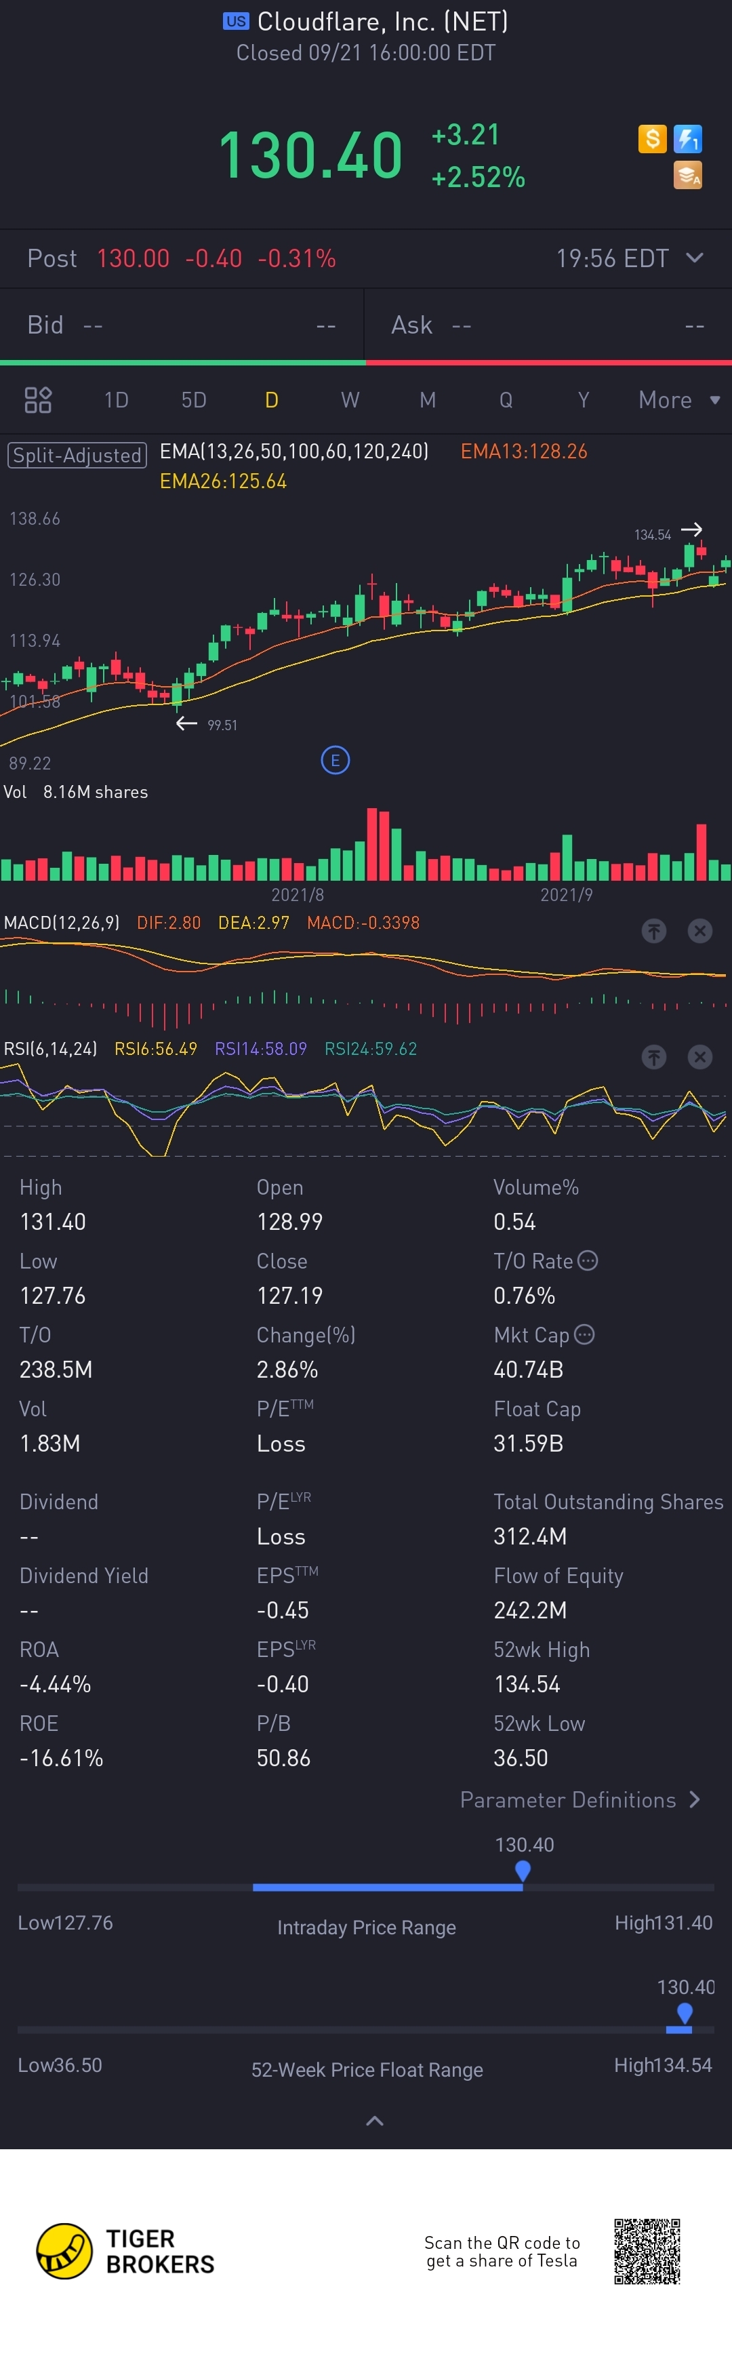Select the 1D chart tab
732x2354 pixels.
tap(116, 399)
